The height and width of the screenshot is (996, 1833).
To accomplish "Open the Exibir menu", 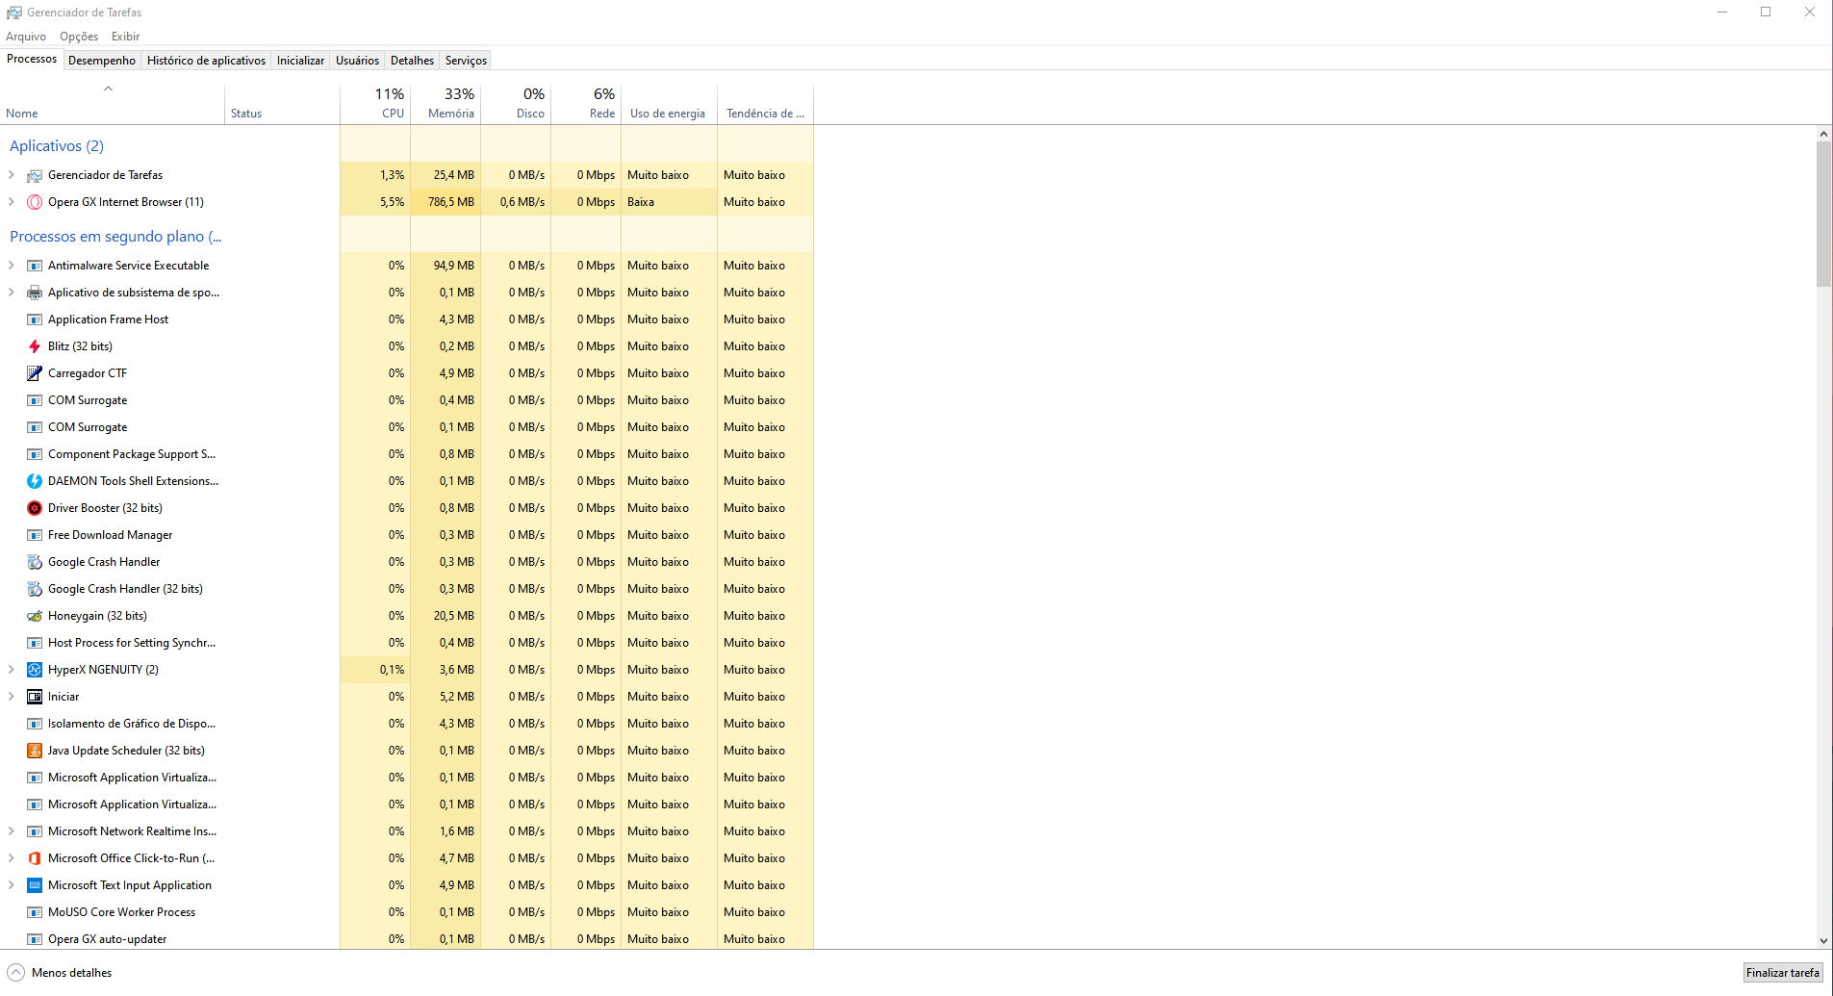I will click(125, 37).
